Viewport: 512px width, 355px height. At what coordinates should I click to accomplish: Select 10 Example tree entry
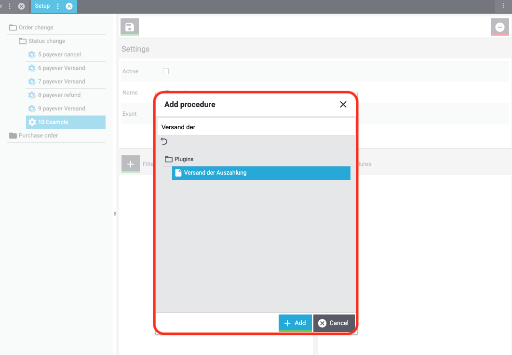click(x=66, y=122)
